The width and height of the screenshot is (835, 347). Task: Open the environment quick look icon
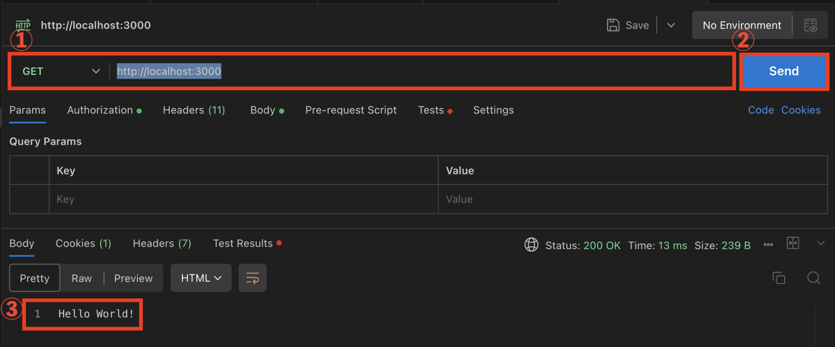coord(811,25)
